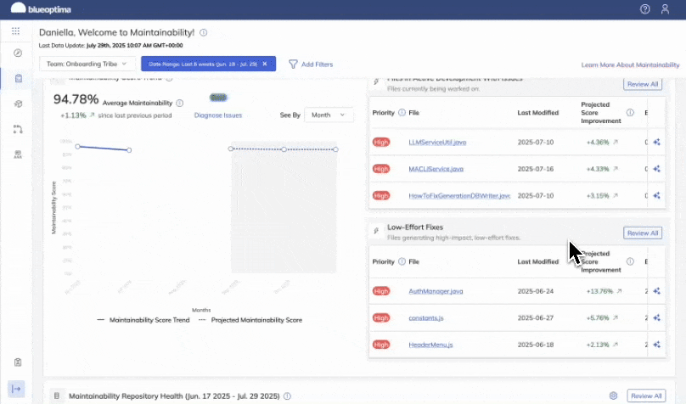
Task: Click info icon next to Average Maintainability
Action: 179,104
